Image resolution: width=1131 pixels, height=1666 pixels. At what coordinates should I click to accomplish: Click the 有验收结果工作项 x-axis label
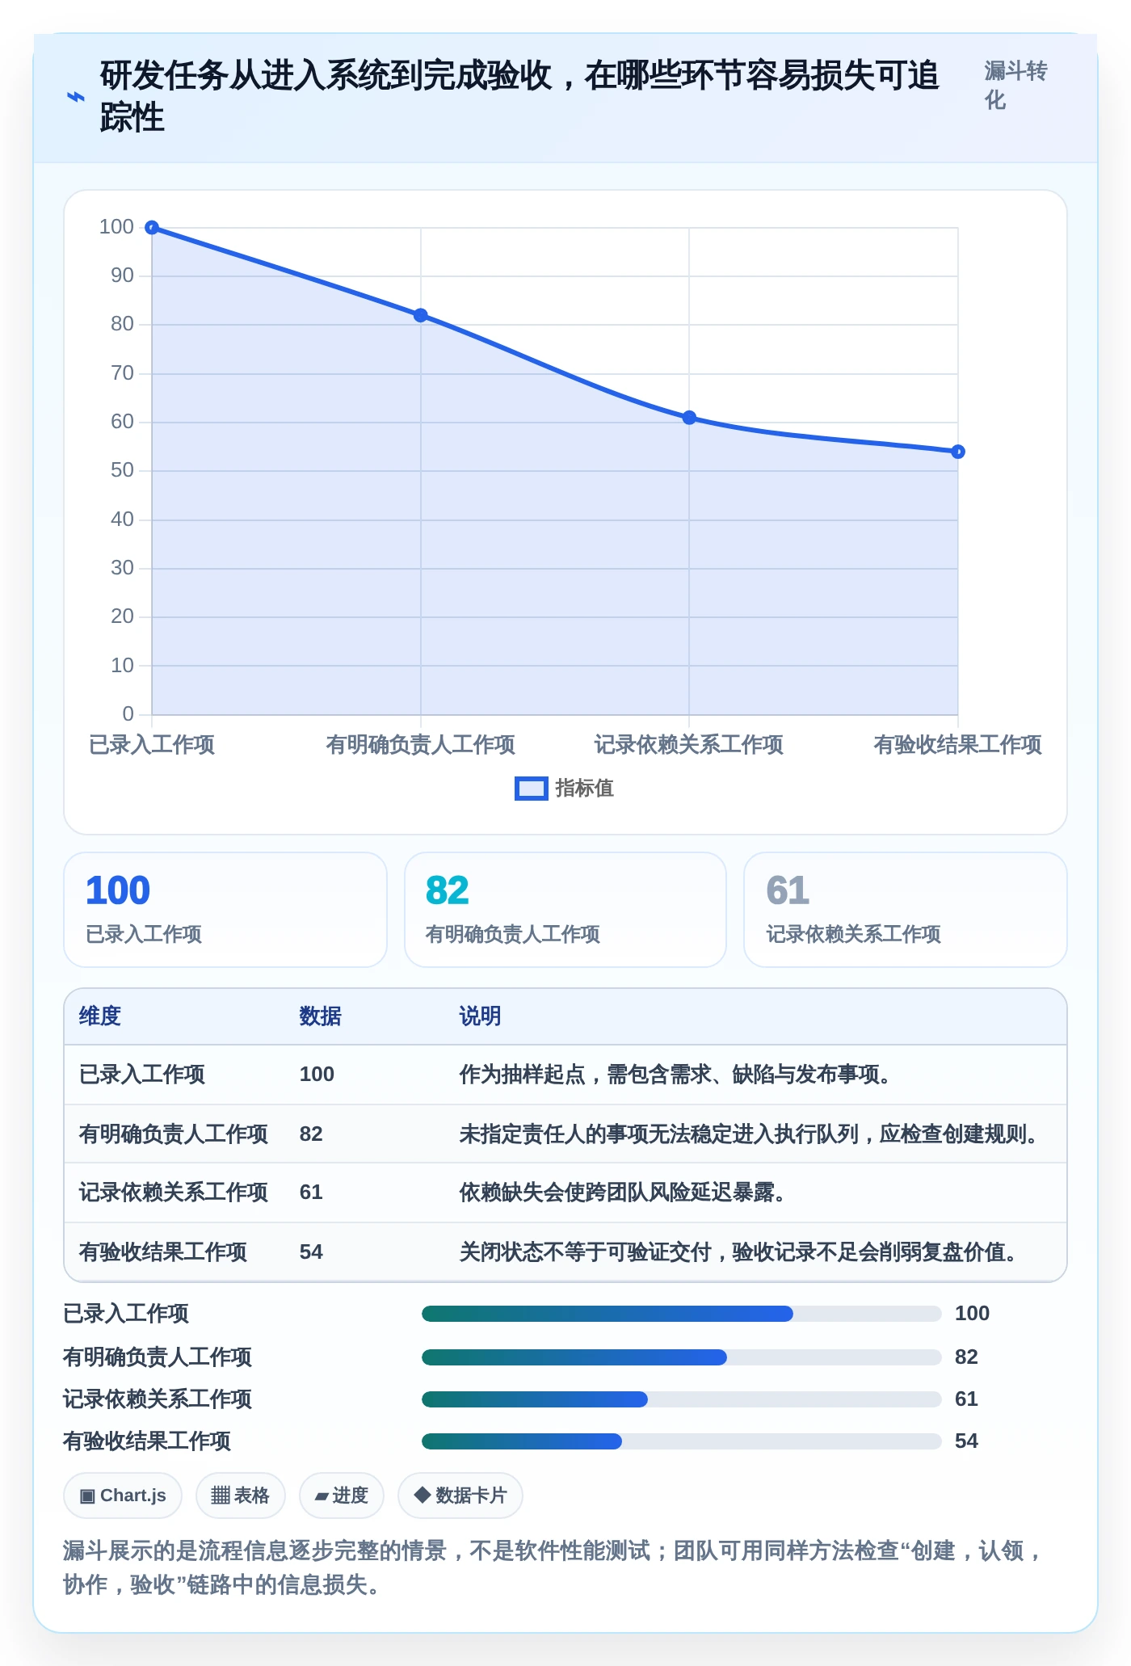(957, 745)
